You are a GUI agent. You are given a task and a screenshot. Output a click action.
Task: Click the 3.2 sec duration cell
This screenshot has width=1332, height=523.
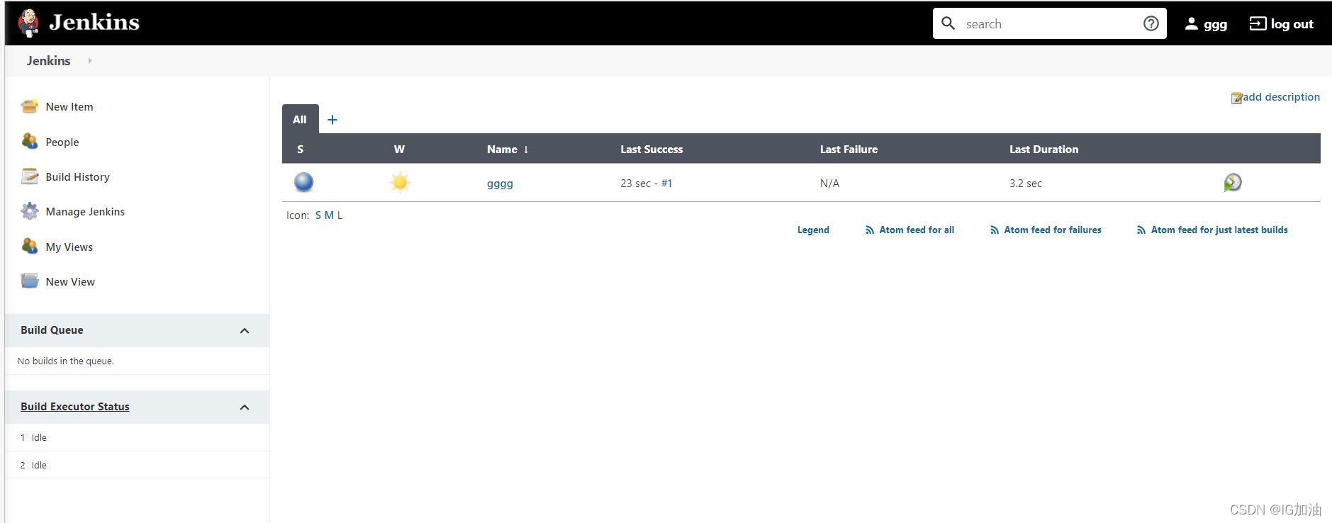click(x=1026, y=184)
